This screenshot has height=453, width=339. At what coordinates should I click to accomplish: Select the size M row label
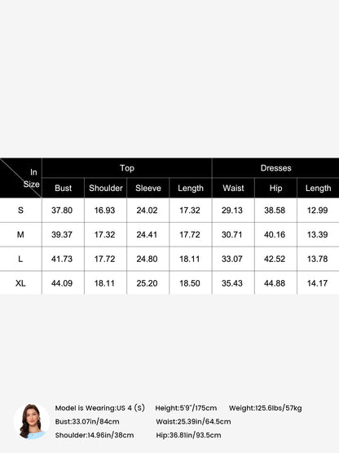click(x=20, y=234)
